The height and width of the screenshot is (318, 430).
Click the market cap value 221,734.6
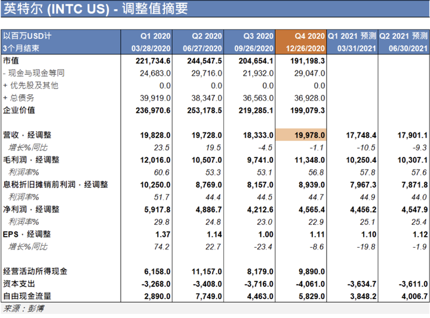click(x=153, y=61)
